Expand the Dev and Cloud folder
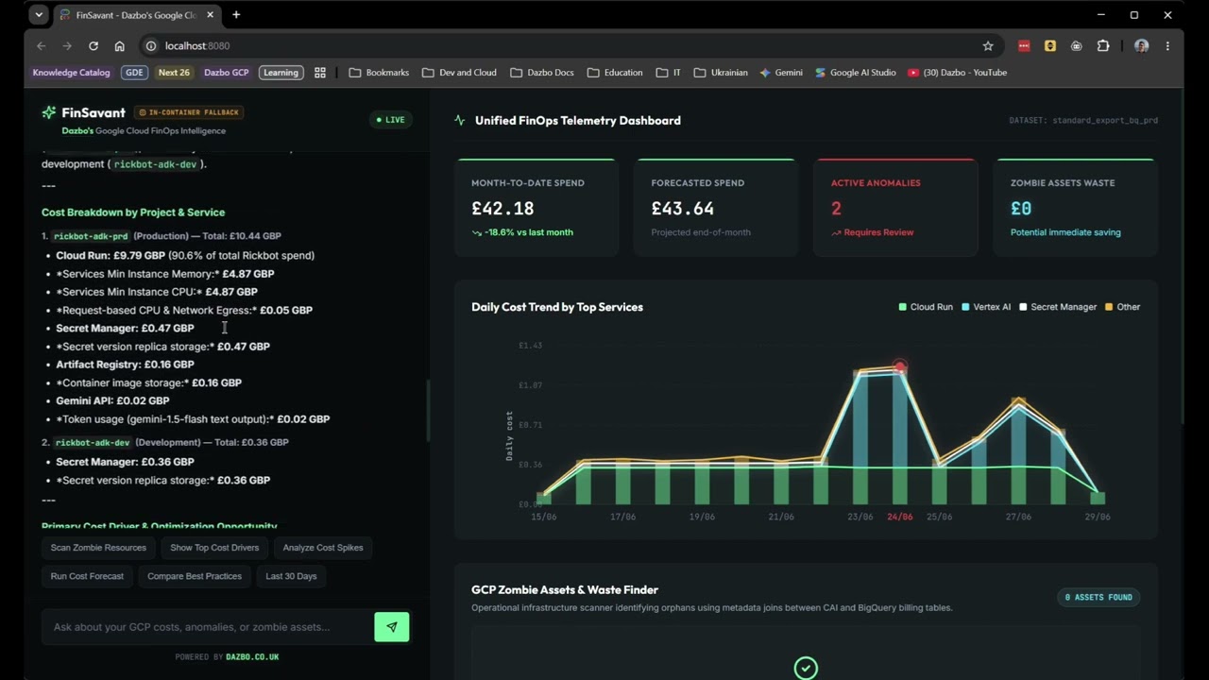The image size is (1209, 680). click(459, 73)
